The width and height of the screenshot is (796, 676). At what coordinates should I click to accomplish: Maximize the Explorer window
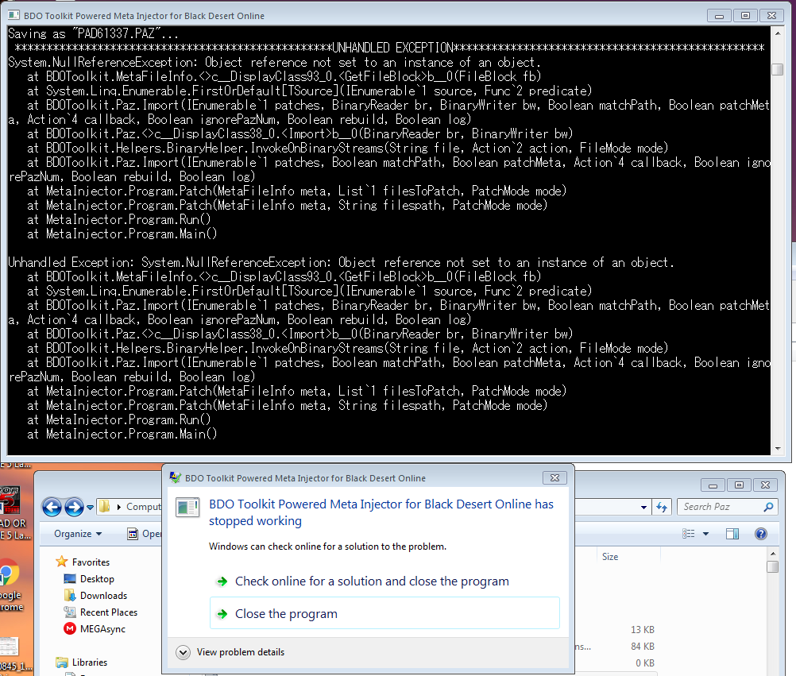click(739, 485)
